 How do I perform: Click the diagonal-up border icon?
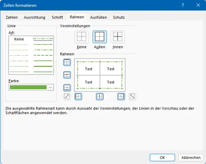tap(67, 96)
